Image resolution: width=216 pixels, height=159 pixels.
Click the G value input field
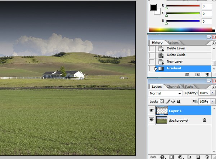click(207, 14)
